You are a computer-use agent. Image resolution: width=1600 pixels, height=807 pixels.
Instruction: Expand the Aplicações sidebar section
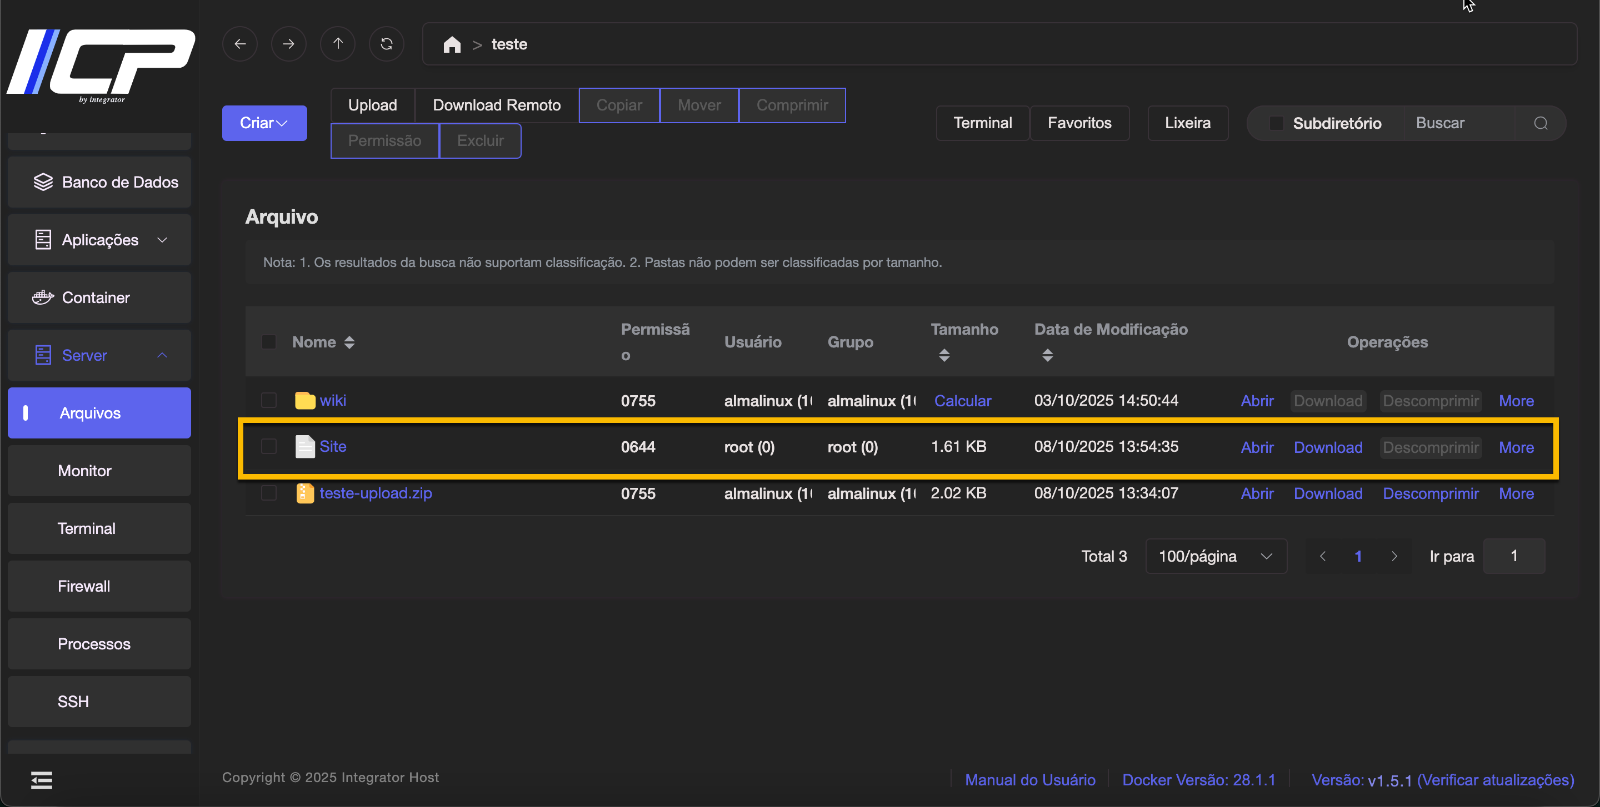click(99, 240)
